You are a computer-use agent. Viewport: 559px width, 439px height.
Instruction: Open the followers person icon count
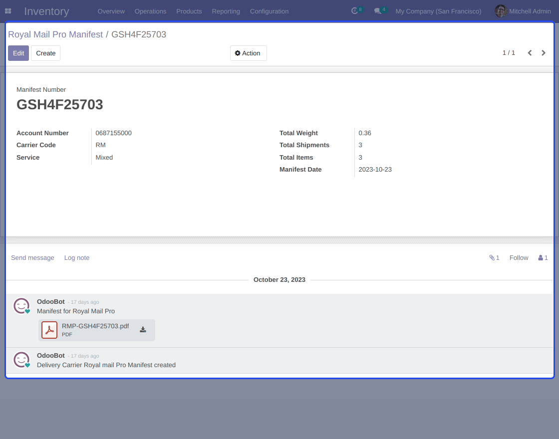[543, 257]
